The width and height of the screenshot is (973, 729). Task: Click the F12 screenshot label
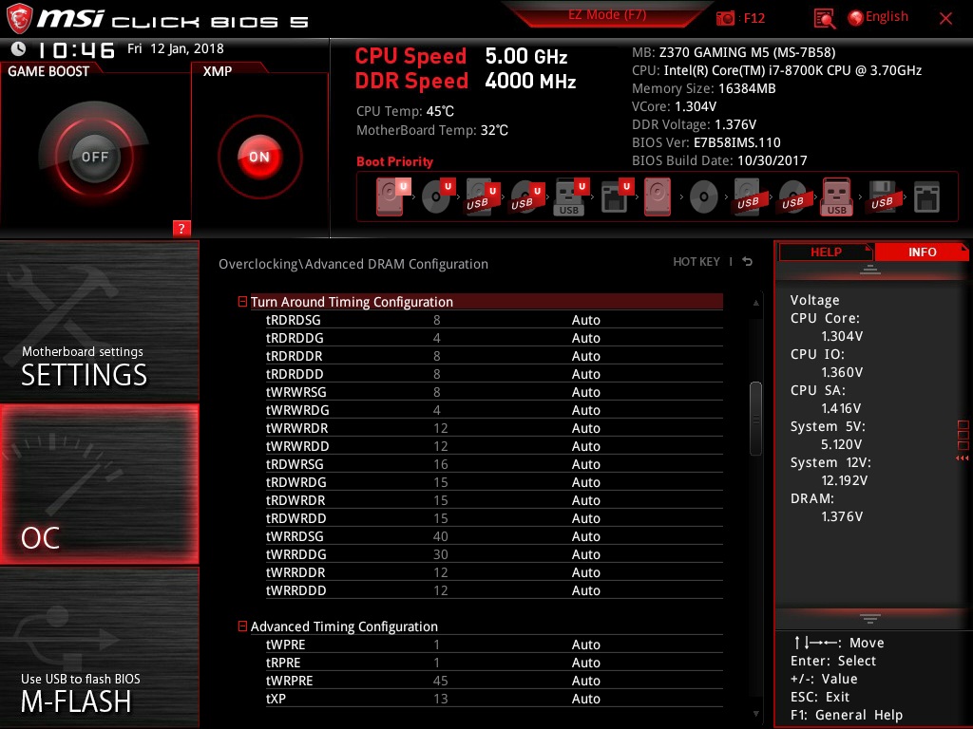tap(754, 18)
